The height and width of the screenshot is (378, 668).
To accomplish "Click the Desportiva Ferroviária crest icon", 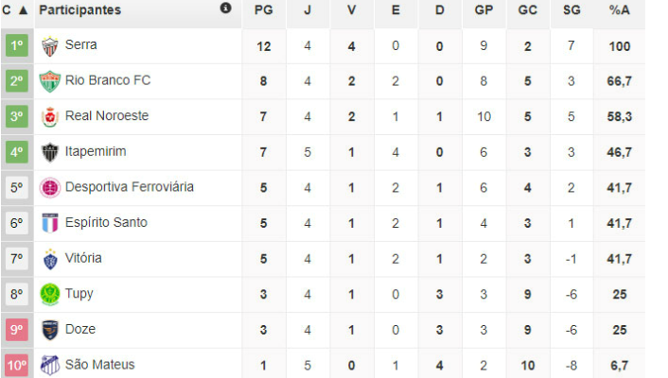I will coord(49,188).
